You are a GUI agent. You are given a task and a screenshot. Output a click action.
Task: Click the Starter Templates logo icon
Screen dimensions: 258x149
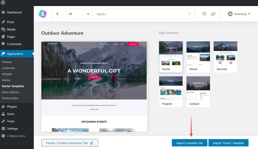(42, 14)
